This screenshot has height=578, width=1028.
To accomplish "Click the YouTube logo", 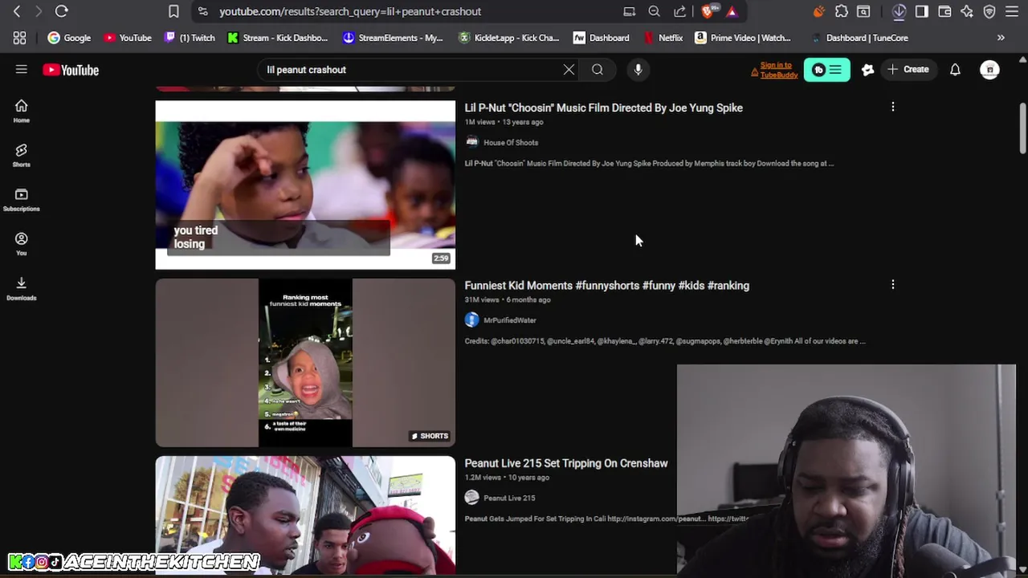I will click(71, 70).
